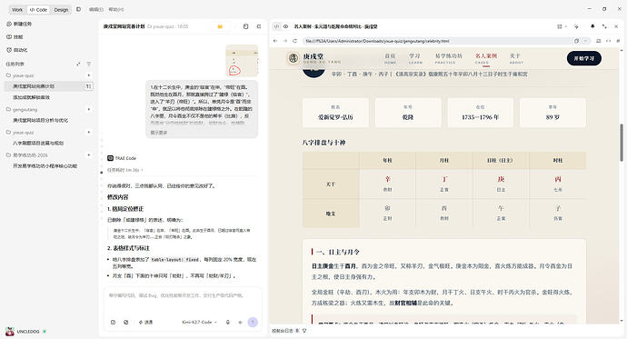Open the yellow folder icon in chat header
Image resolution: width=627 pixels, height=339 pixels.
tap(220, 26)
